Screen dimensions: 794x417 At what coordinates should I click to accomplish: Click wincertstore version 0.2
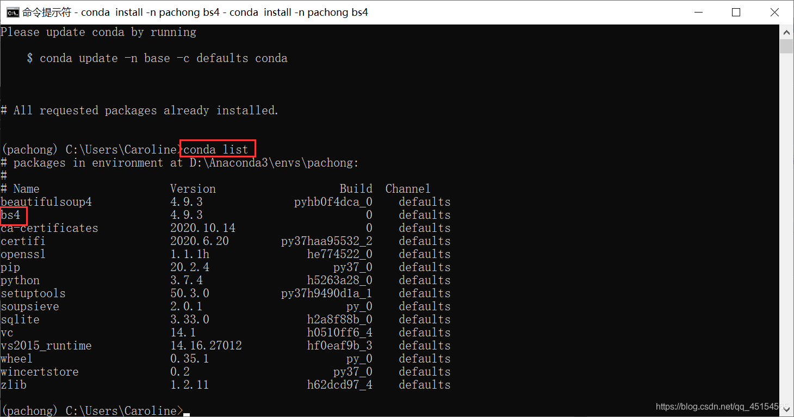[x=180, y=372]
